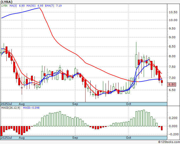
Task: Click the Sep marker on price timeline
Action: [x=75, y=104]
